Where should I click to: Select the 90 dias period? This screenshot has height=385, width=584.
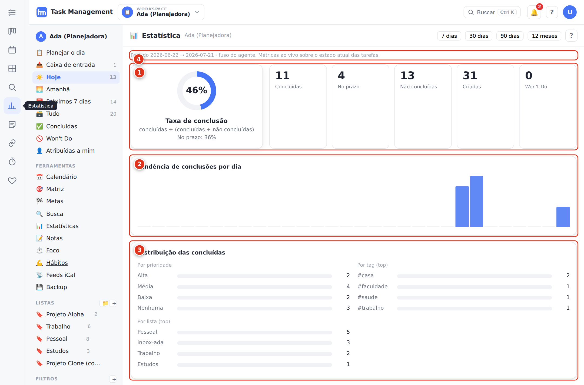[x=510, y=36]
